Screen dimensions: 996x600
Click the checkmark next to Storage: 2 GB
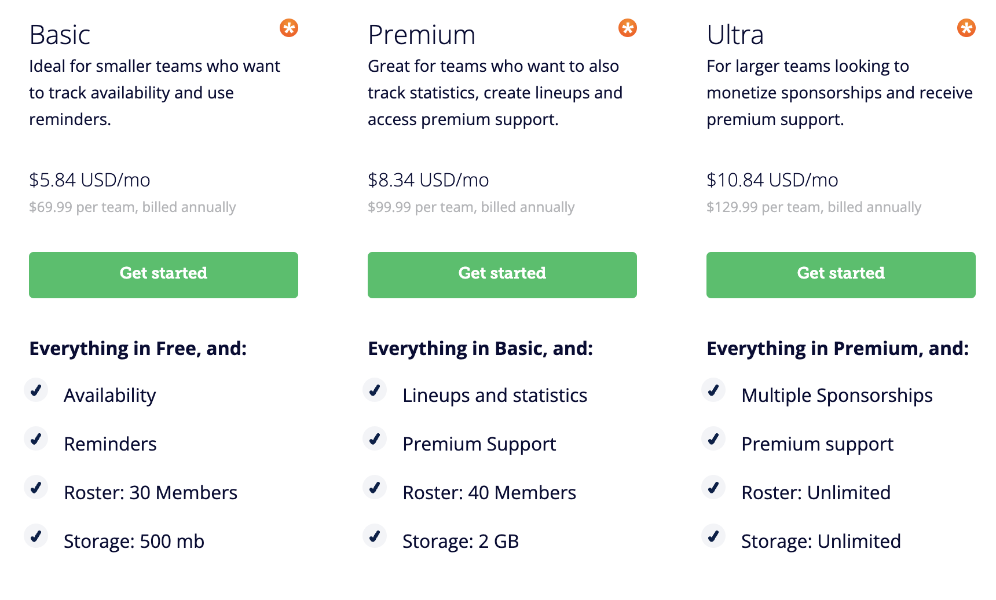coord(375,536)
